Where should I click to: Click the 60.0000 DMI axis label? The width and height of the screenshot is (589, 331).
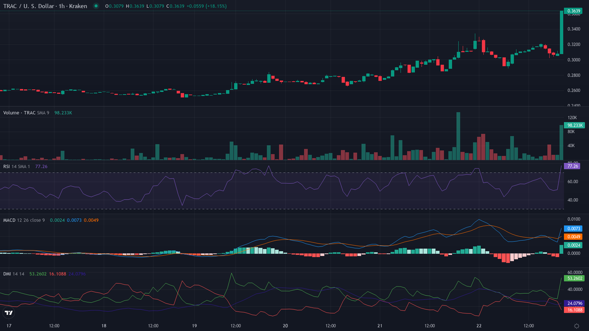[575, 272]
